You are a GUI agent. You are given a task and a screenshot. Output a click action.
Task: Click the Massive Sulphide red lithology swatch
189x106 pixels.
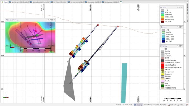[x=162, y=65]
